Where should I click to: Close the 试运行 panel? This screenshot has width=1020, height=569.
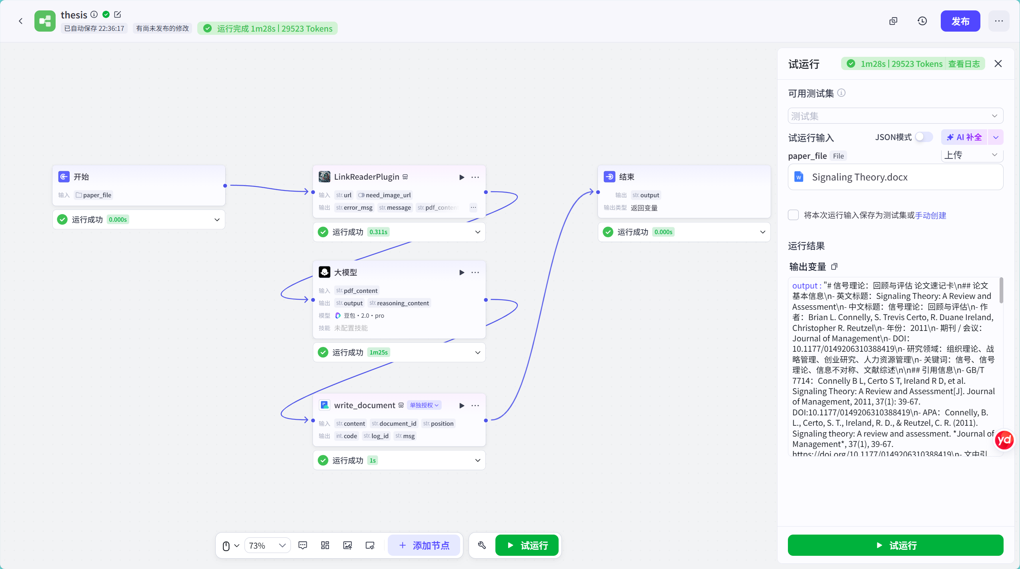pos(998,64)
